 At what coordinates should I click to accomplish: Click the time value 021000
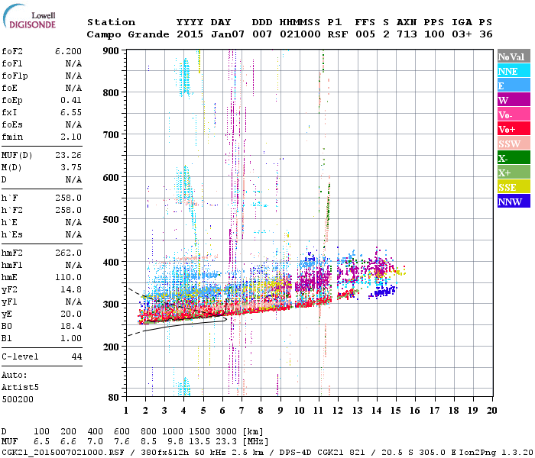300,34
